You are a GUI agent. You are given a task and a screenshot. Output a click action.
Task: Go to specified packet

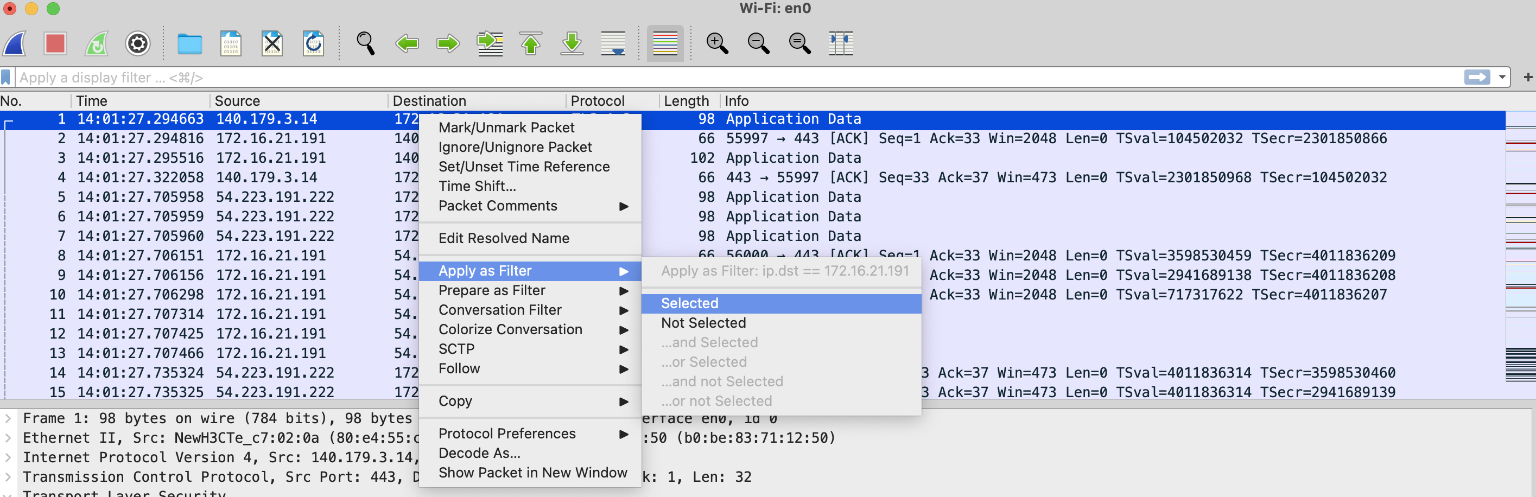(490, 43)
